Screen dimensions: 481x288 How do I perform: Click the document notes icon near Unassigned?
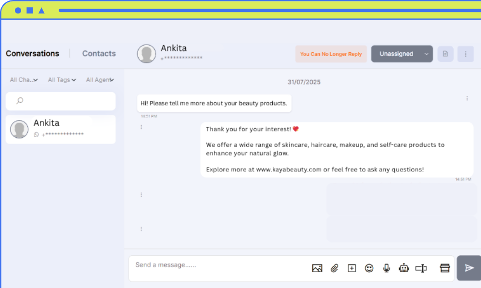[x=445, y=54]
